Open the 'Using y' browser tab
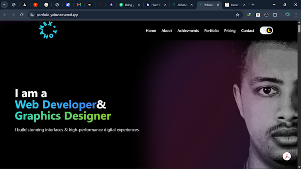 pos(130,5)
